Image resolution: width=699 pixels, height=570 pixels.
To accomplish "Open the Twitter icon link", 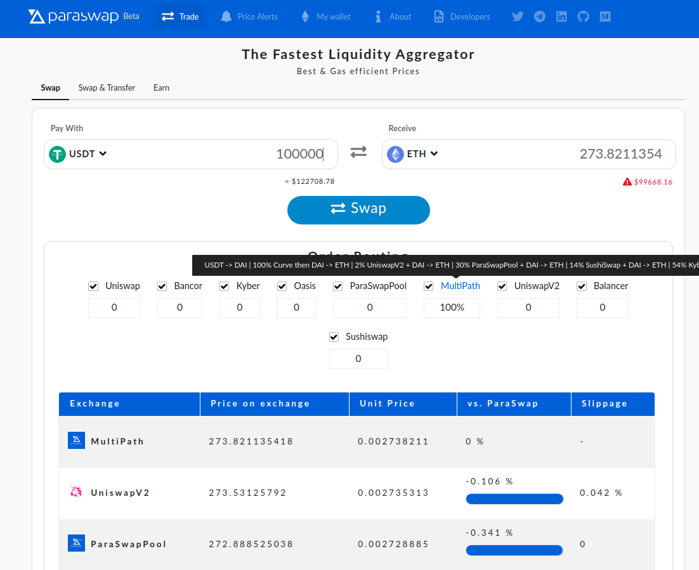I will coord(518,16).
